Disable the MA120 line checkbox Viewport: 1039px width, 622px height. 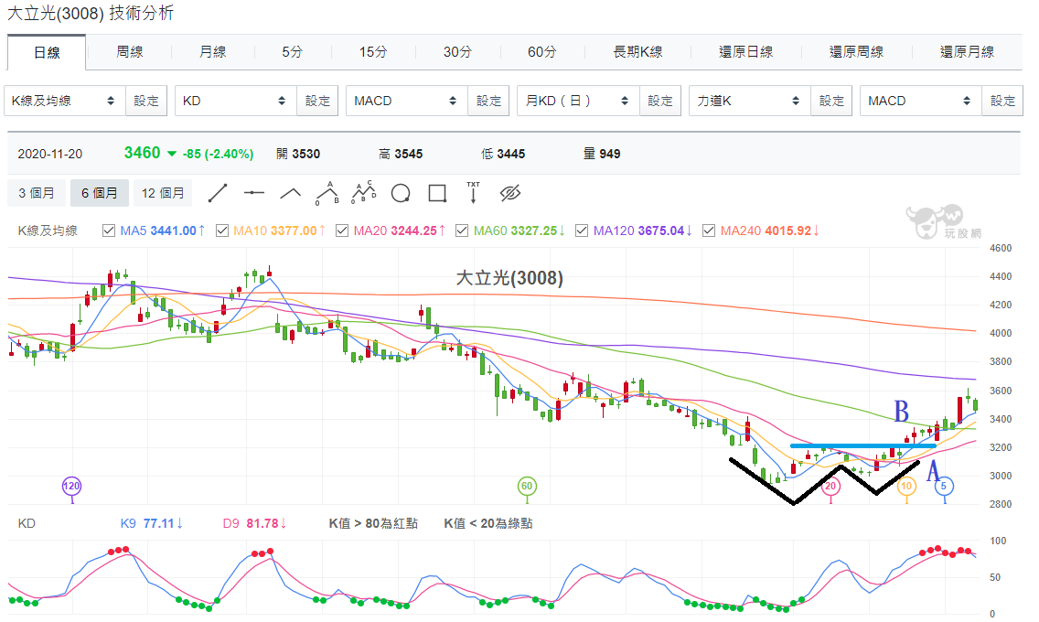[582, 231]
